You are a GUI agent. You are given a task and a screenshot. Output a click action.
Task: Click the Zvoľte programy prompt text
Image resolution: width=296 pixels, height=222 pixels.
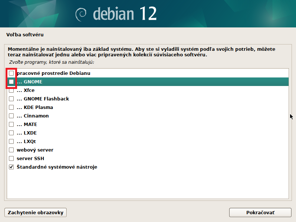tap(52, 62)
